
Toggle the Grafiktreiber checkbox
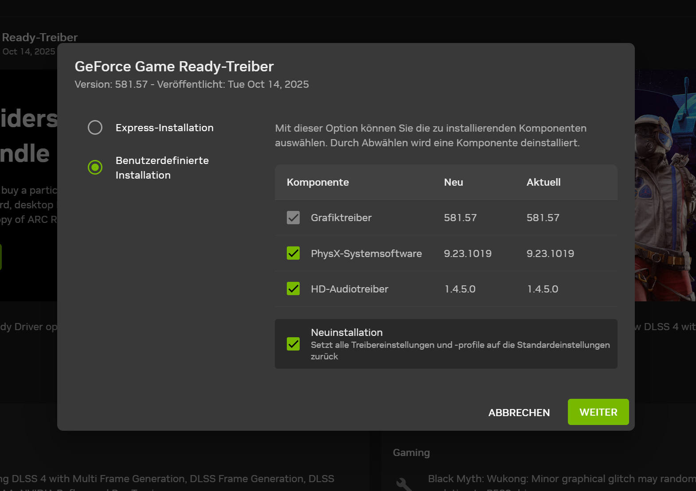[293, 218]
